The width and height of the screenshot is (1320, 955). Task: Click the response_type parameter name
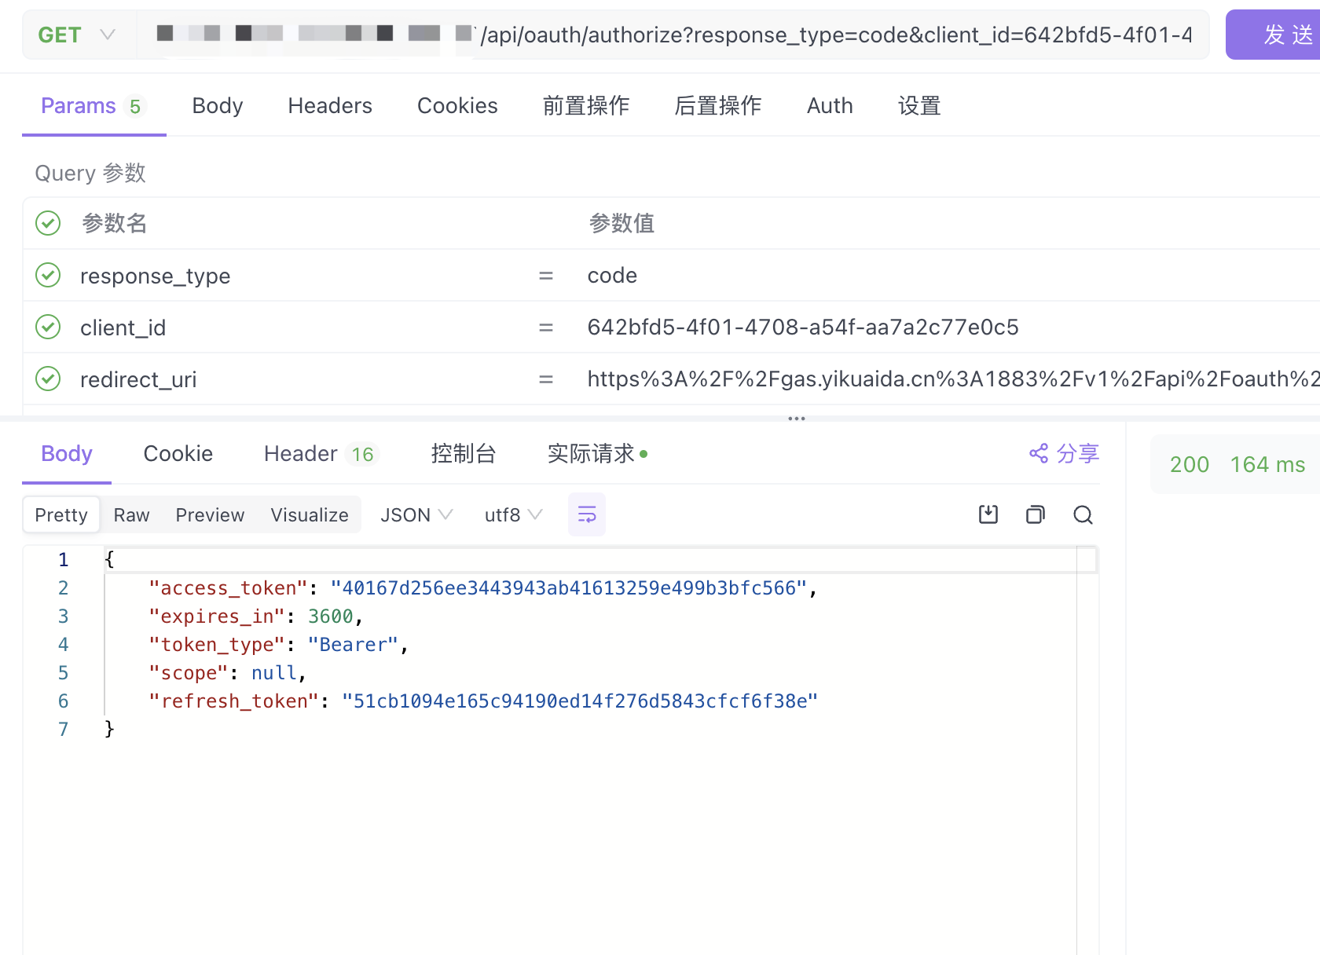coord(156,276)
